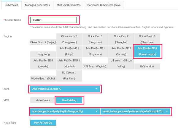Screen dimensions: 178x128
Task: Select Auto Create for VPC
Action: coord(43,100)
